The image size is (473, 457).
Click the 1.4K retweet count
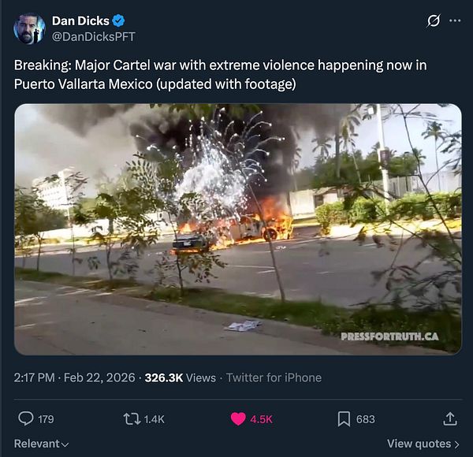(x=155, y=419)
